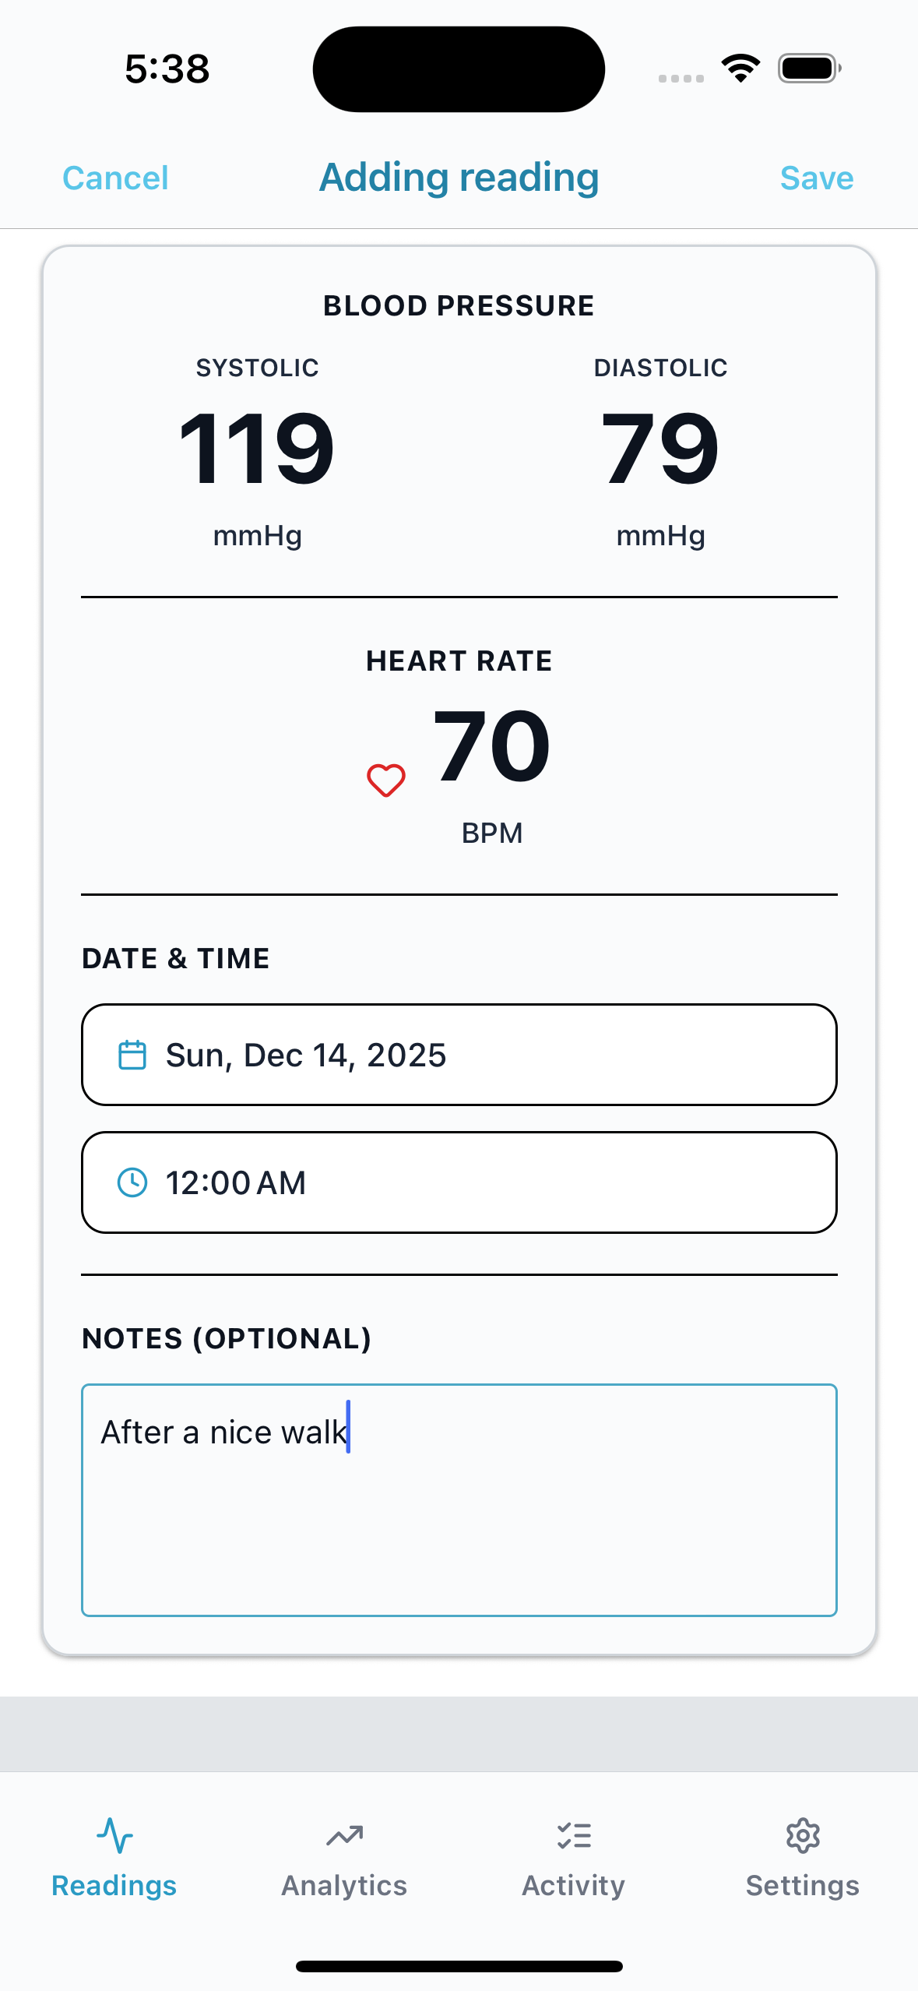Edit the systolic value 119
Image resolution: width=918 pixels, height=1991 pixels.
coord(257,449)
